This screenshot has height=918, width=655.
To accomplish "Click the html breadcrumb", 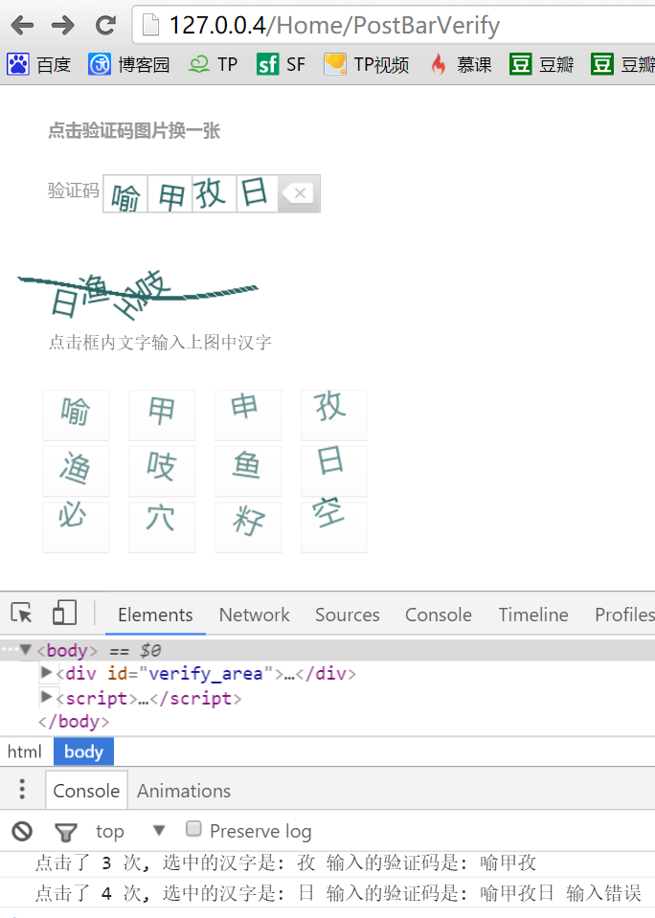I will (25, 751).
